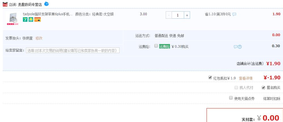
Task: Click the invoice name 张炳奎
Action: click(27, 38)
